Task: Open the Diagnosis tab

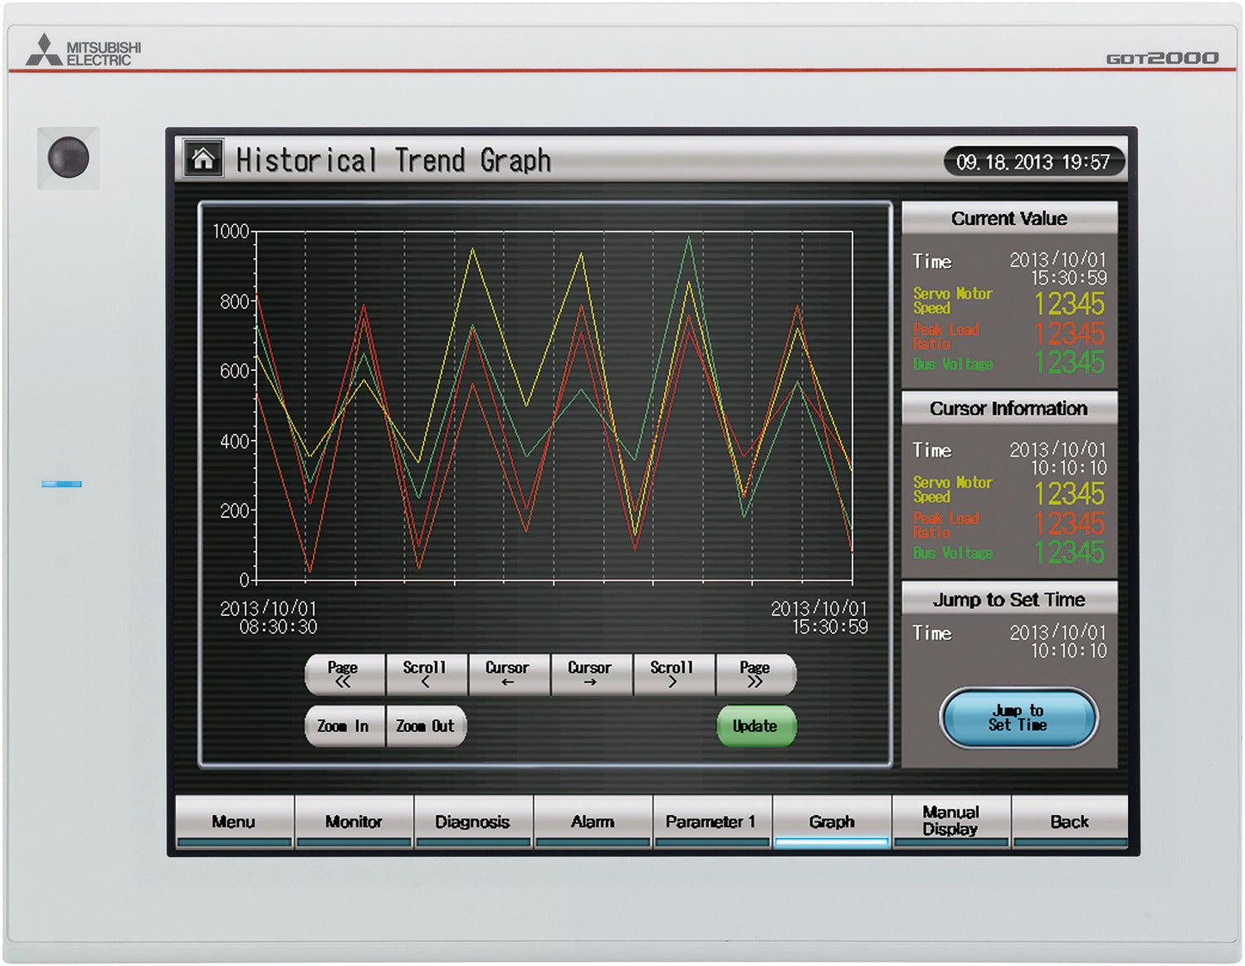Action: click(472, 822)
